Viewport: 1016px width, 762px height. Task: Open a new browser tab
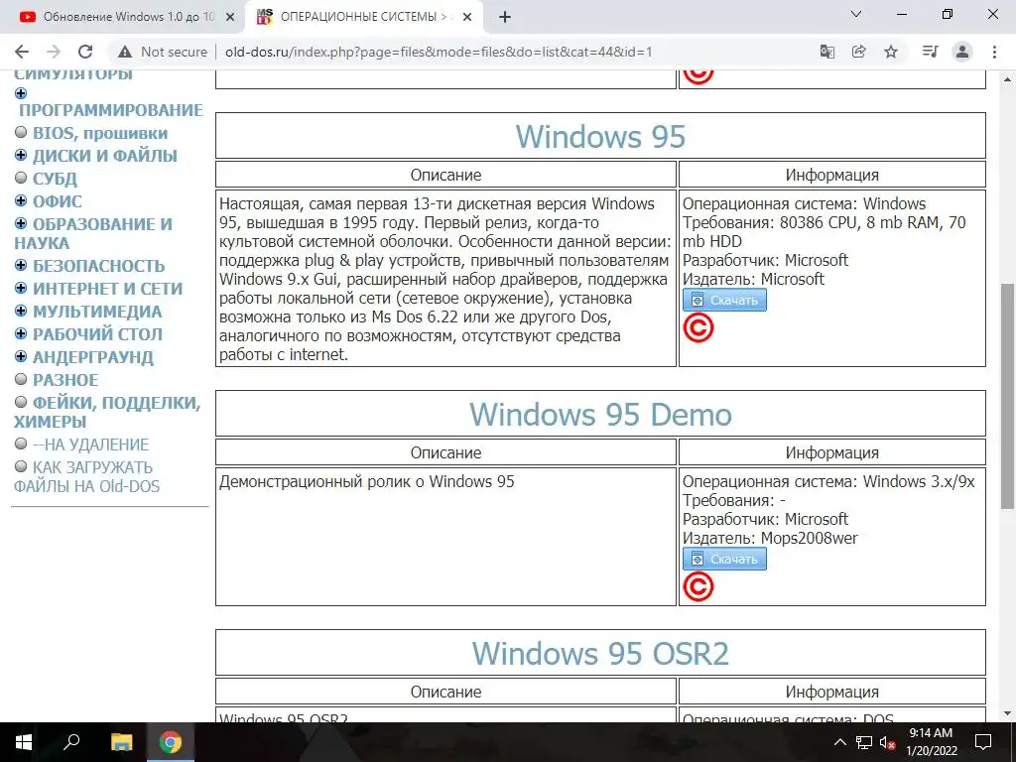pos(505,18)
